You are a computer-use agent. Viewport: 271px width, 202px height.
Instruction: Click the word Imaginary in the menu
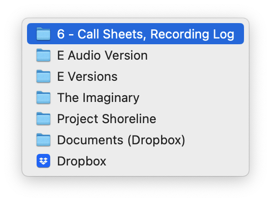tap(111, 98)
